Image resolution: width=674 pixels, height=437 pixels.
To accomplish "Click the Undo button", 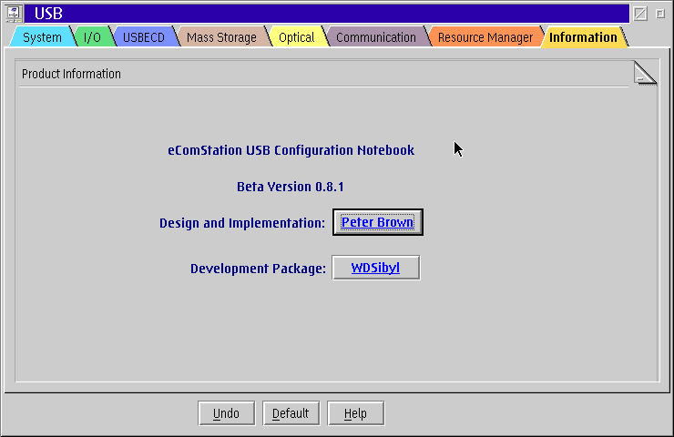I will [x=226, y=413].
